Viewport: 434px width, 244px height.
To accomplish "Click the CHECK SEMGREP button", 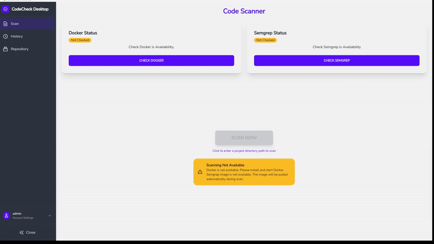I will tap(336, 60).
